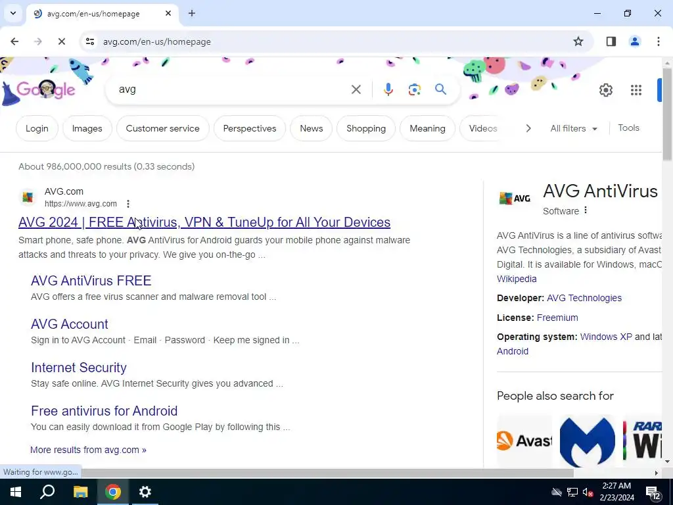Open the Freemium license link
Screen dimensions: 673x505
point(557,318)
